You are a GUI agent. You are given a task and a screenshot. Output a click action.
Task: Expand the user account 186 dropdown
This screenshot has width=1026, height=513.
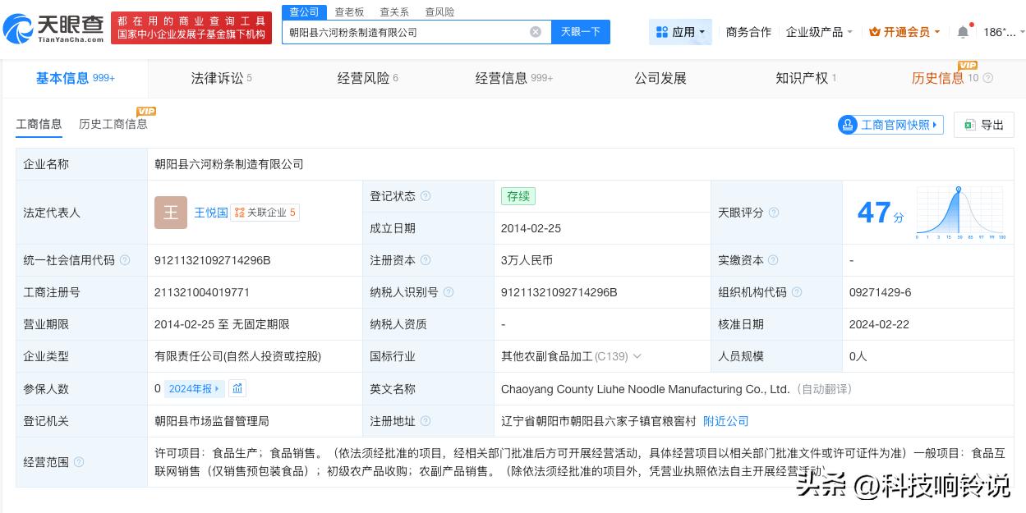pyautogui.click(x=1004, y=32)
